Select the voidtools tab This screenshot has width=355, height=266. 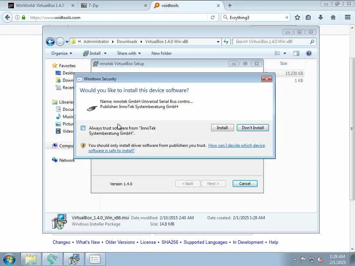(x=186, y=6)
